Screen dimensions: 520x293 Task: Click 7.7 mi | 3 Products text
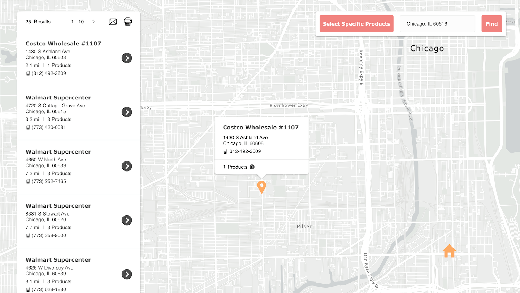coord(48,227)
